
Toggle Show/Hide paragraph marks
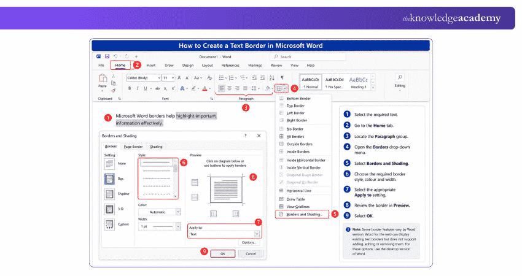[x=282, y=78]
